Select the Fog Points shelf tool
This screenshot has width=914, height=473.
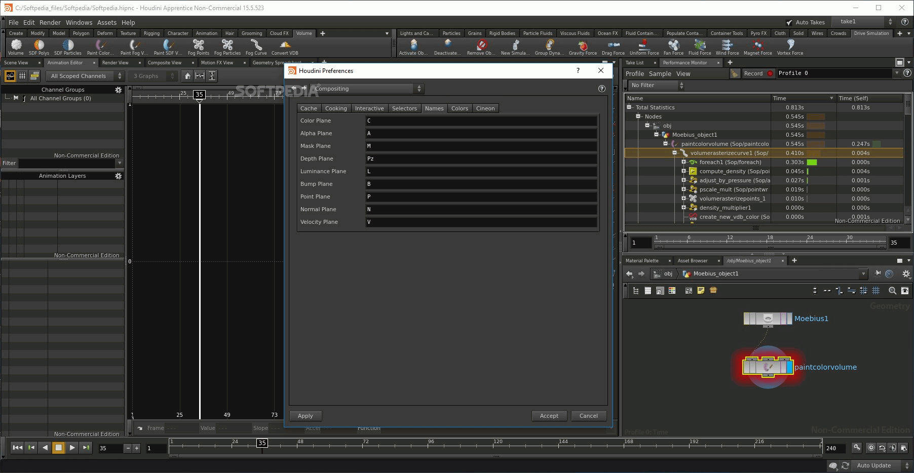(198, 47)
